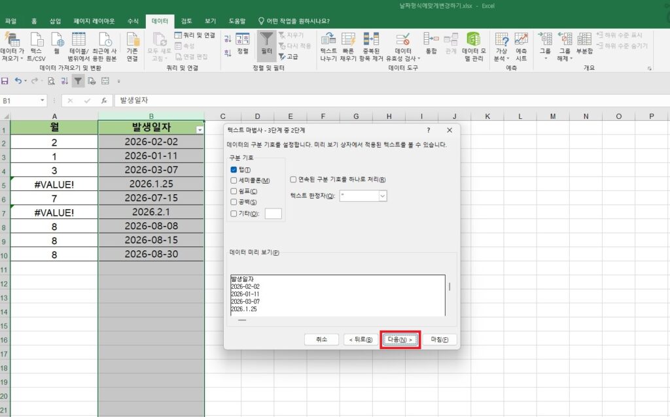Open 개요 group dialog launcher
The image size is (670, 417).
[650, 68]
